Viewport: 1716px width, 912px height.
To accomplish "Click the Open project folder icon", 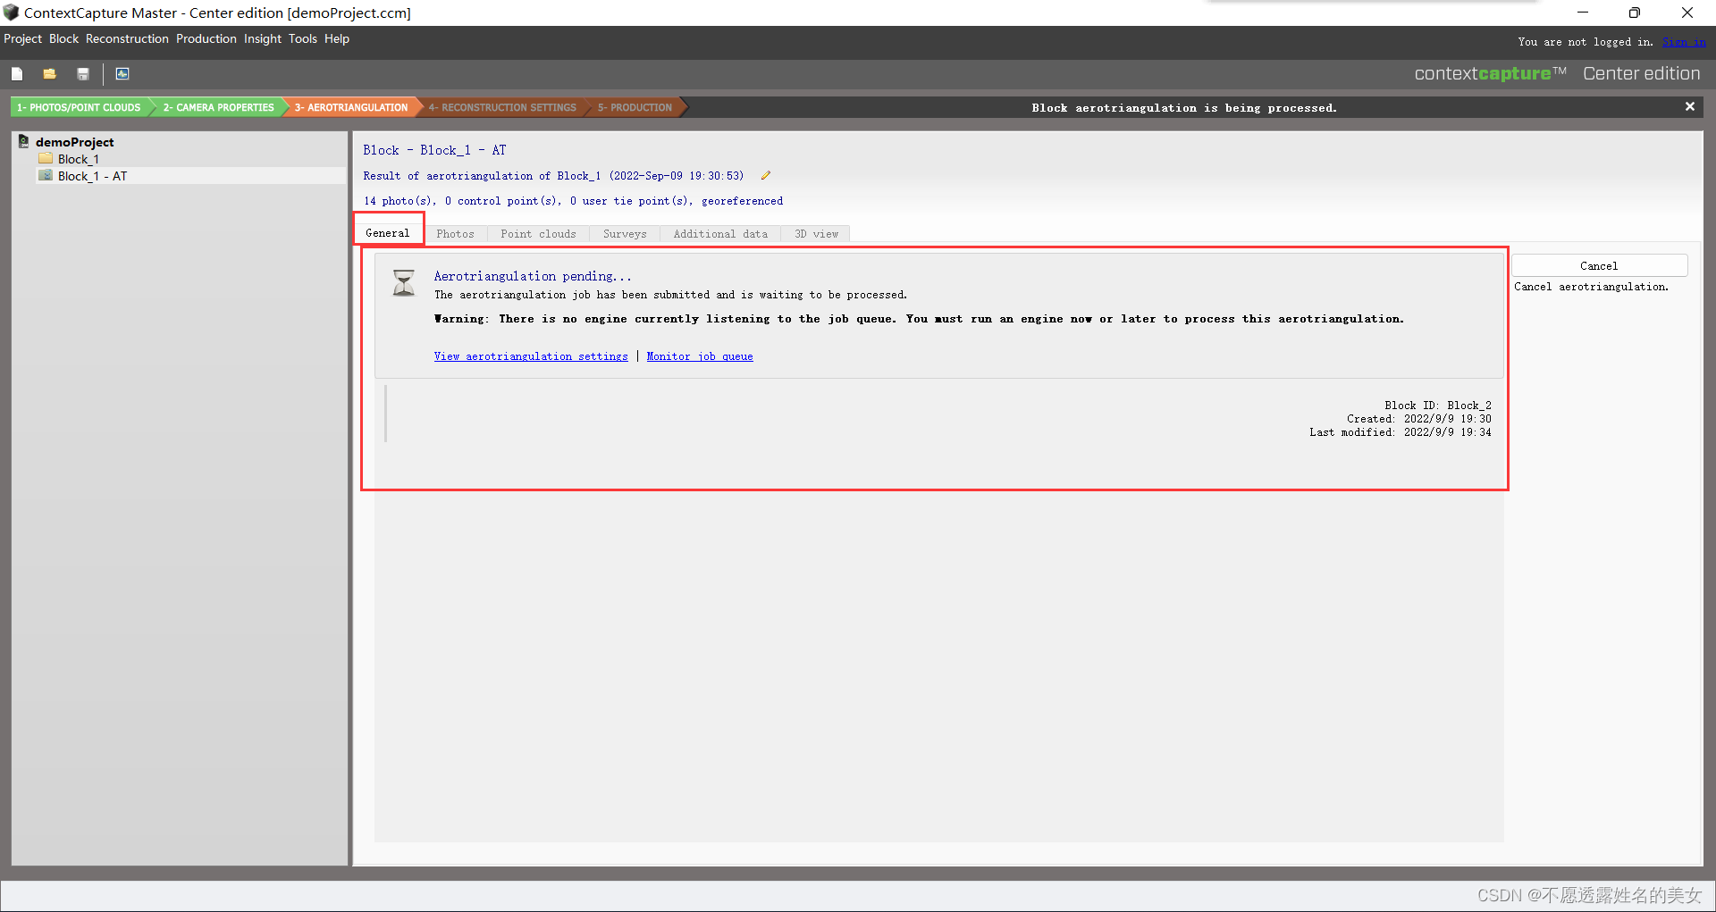I will (50, 74).
